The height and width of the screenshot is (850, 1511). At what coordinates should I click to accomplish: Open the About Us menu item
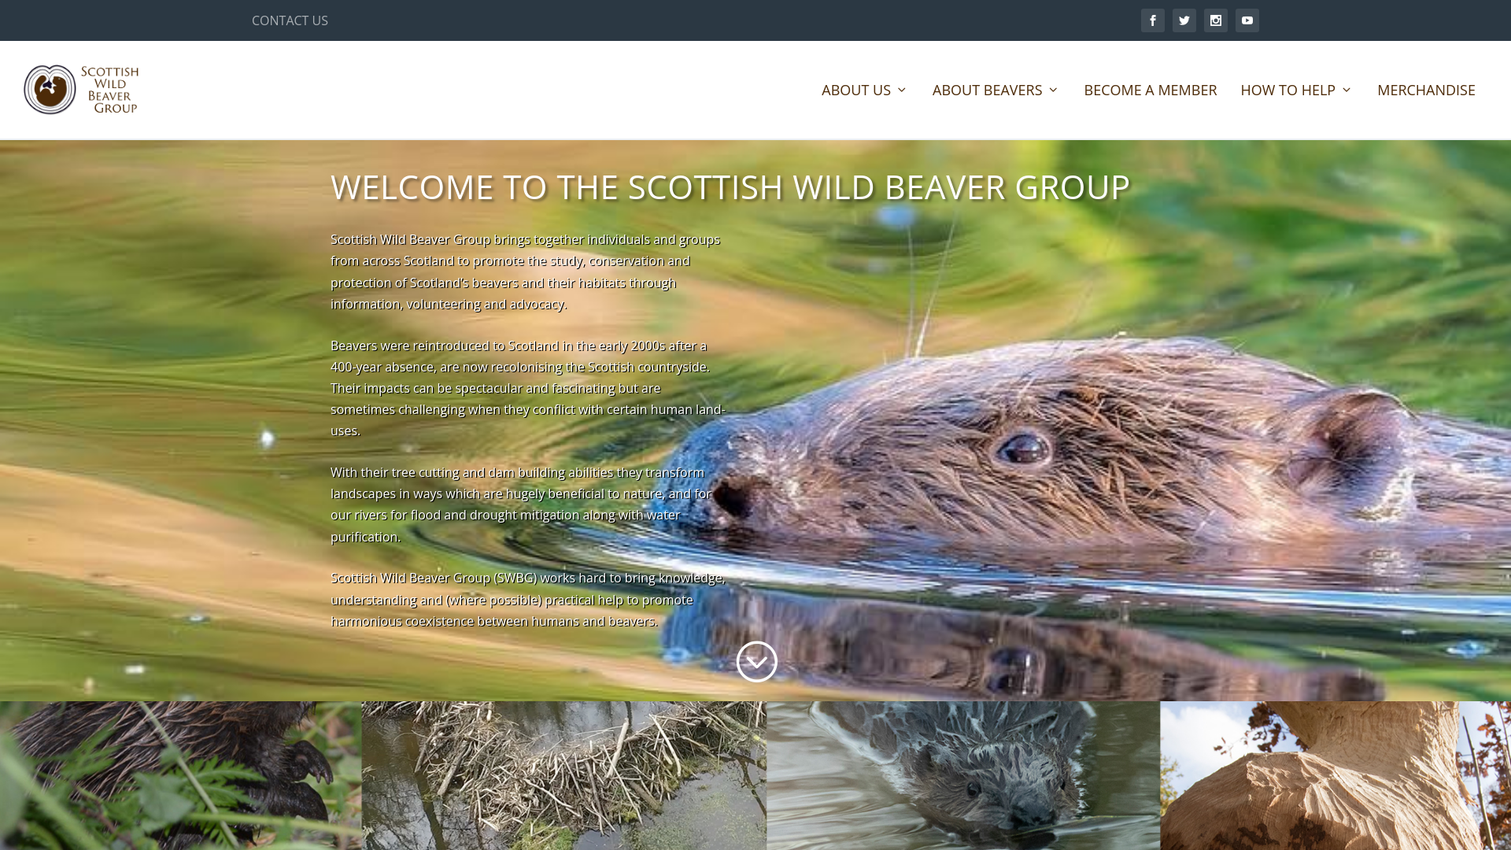[x=856, y=90]
